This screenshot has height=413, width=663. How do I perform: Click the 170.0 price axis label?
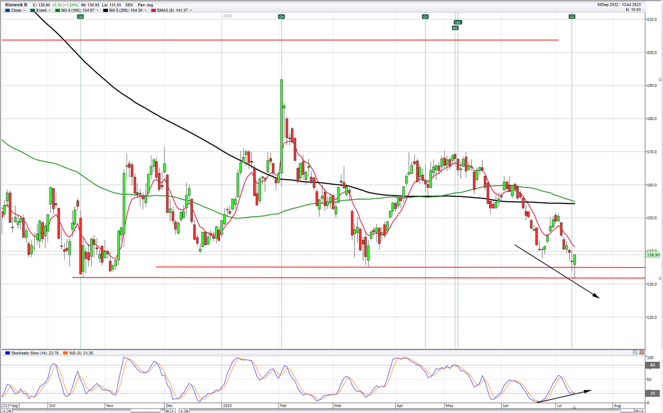[x=652, y=152]
